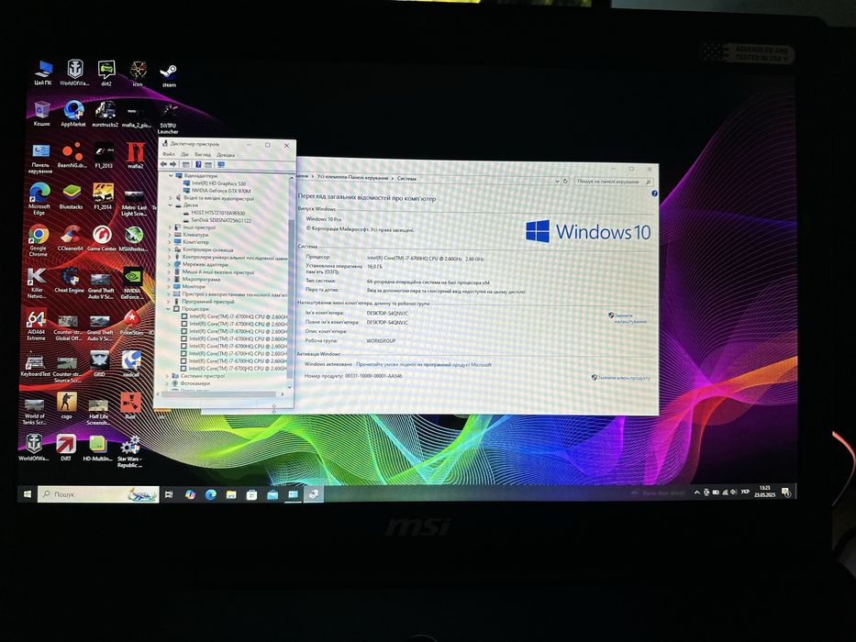Screen dimensions: 856x642
Task: Expand the Системні пристрої tree node
Action: (x=168, y=376)
